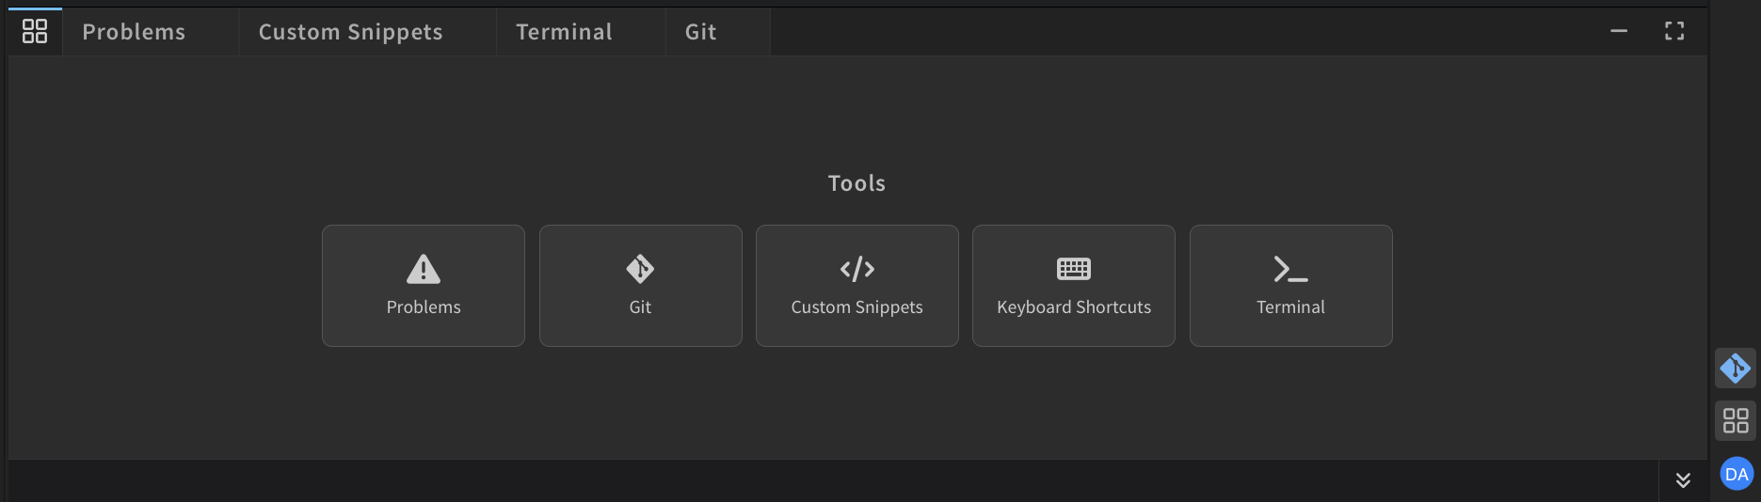Click the Keyboard Shortcuts keyboard icon

(x=1074, y=270)
